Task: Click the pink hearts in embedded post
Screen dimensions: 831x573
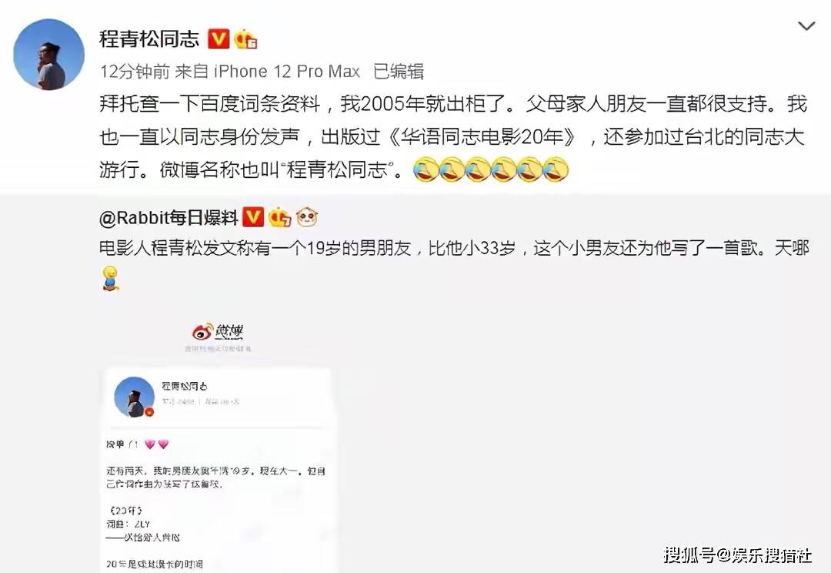Action: click(156, 444)
